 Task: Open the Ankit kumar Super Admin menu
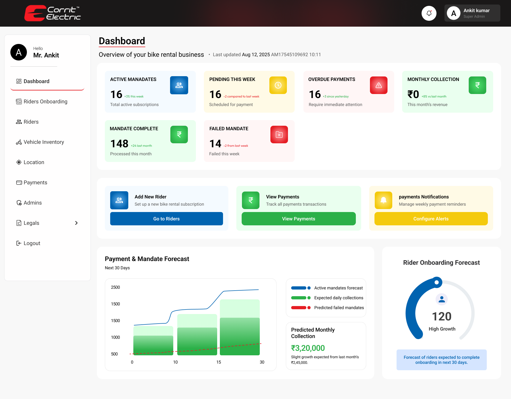tap(472, 13)
